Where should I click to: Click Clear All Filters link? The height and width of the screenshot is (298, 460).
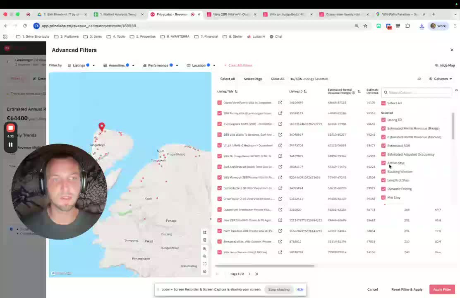[238, 65]
